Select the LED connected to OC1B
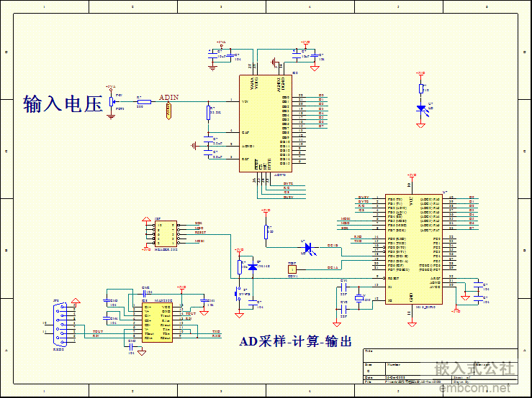This screenshot has width=532, height=398. click(309, 248)
